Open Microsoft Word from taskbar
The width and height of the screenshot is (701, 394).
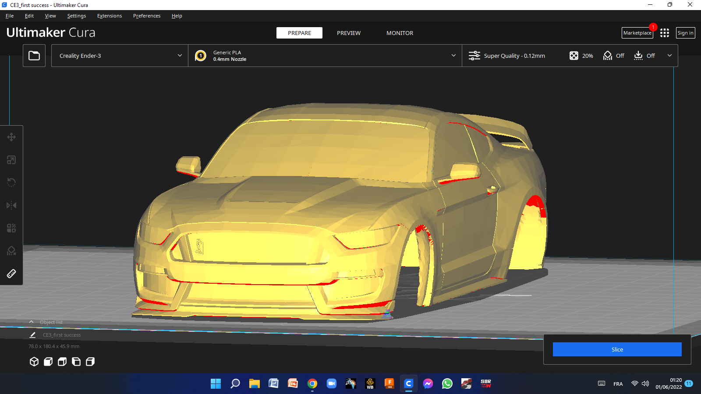coord(274,384)
